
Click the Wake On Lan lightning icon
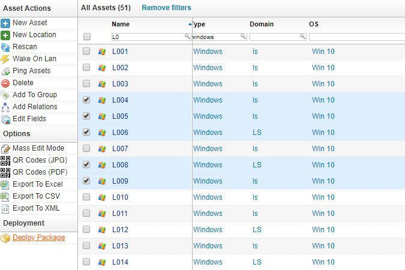5,59
